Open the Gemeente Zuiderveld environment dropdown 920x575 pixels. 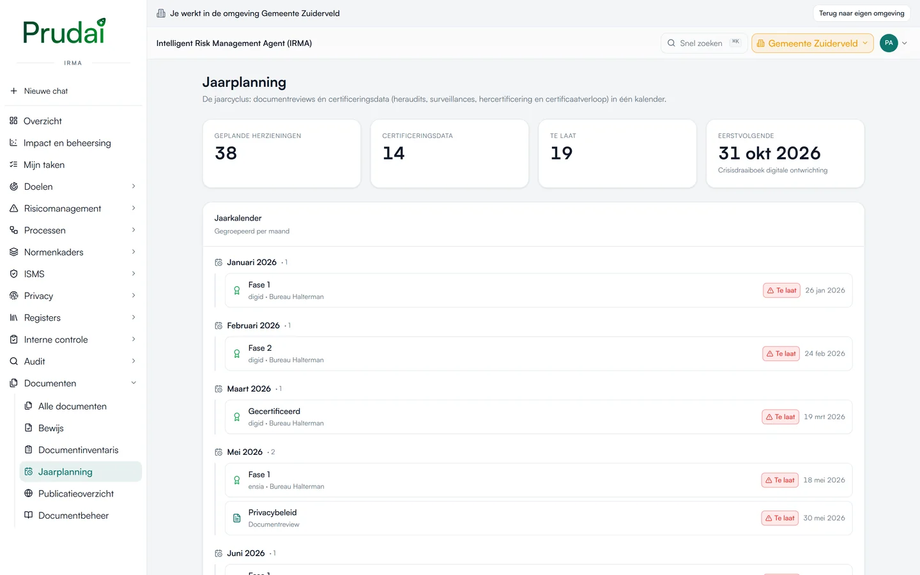tap(813, 43)
